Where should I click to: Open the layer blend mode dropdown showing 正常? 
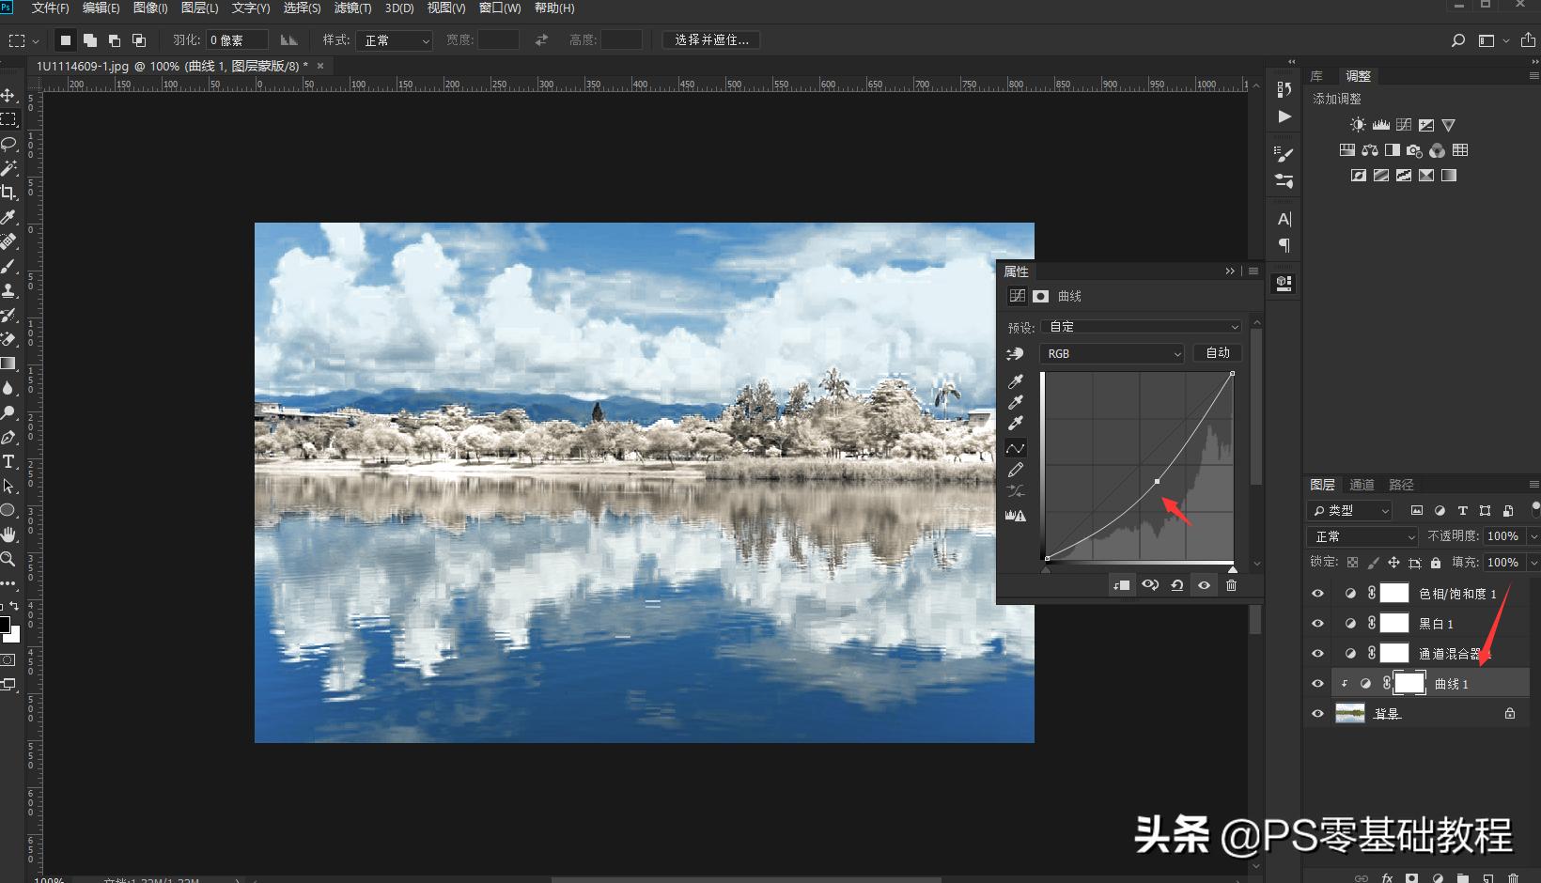pyautogui.click(x=1361, y=535)
